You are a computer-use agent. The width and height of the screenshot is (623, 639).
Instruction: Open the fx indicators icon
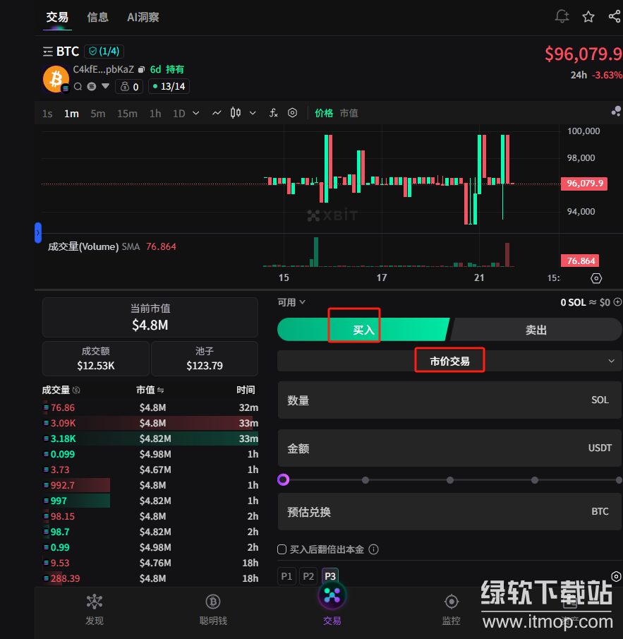(x=273, y=113)
